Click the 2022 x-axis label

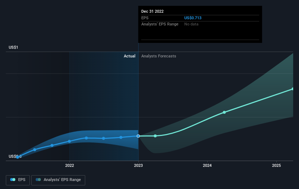coord(70,165)
